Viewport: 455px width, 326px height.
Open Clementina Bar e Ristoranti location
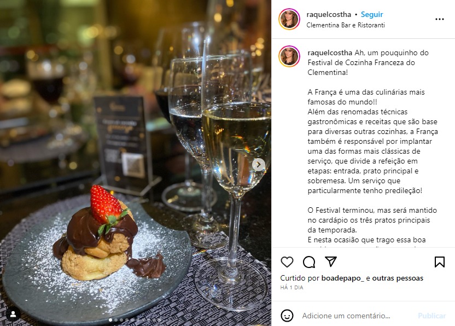click(x=346, y=25)
